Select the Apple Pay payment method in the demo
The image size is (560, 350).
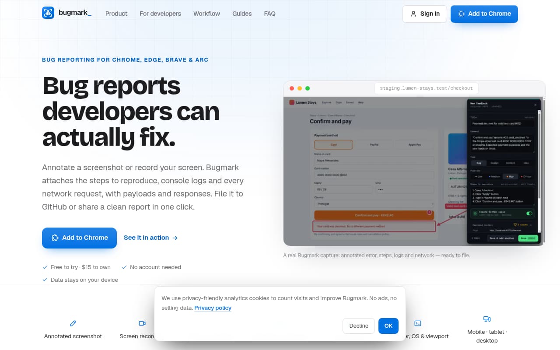pos(414,144)
